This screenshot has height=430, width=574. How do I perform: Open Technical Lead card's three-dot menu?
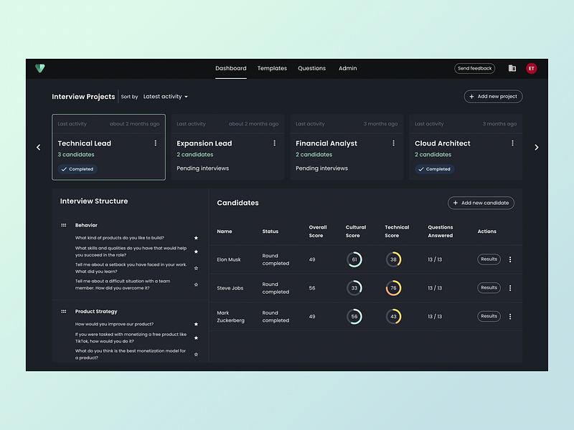point(156,143)
